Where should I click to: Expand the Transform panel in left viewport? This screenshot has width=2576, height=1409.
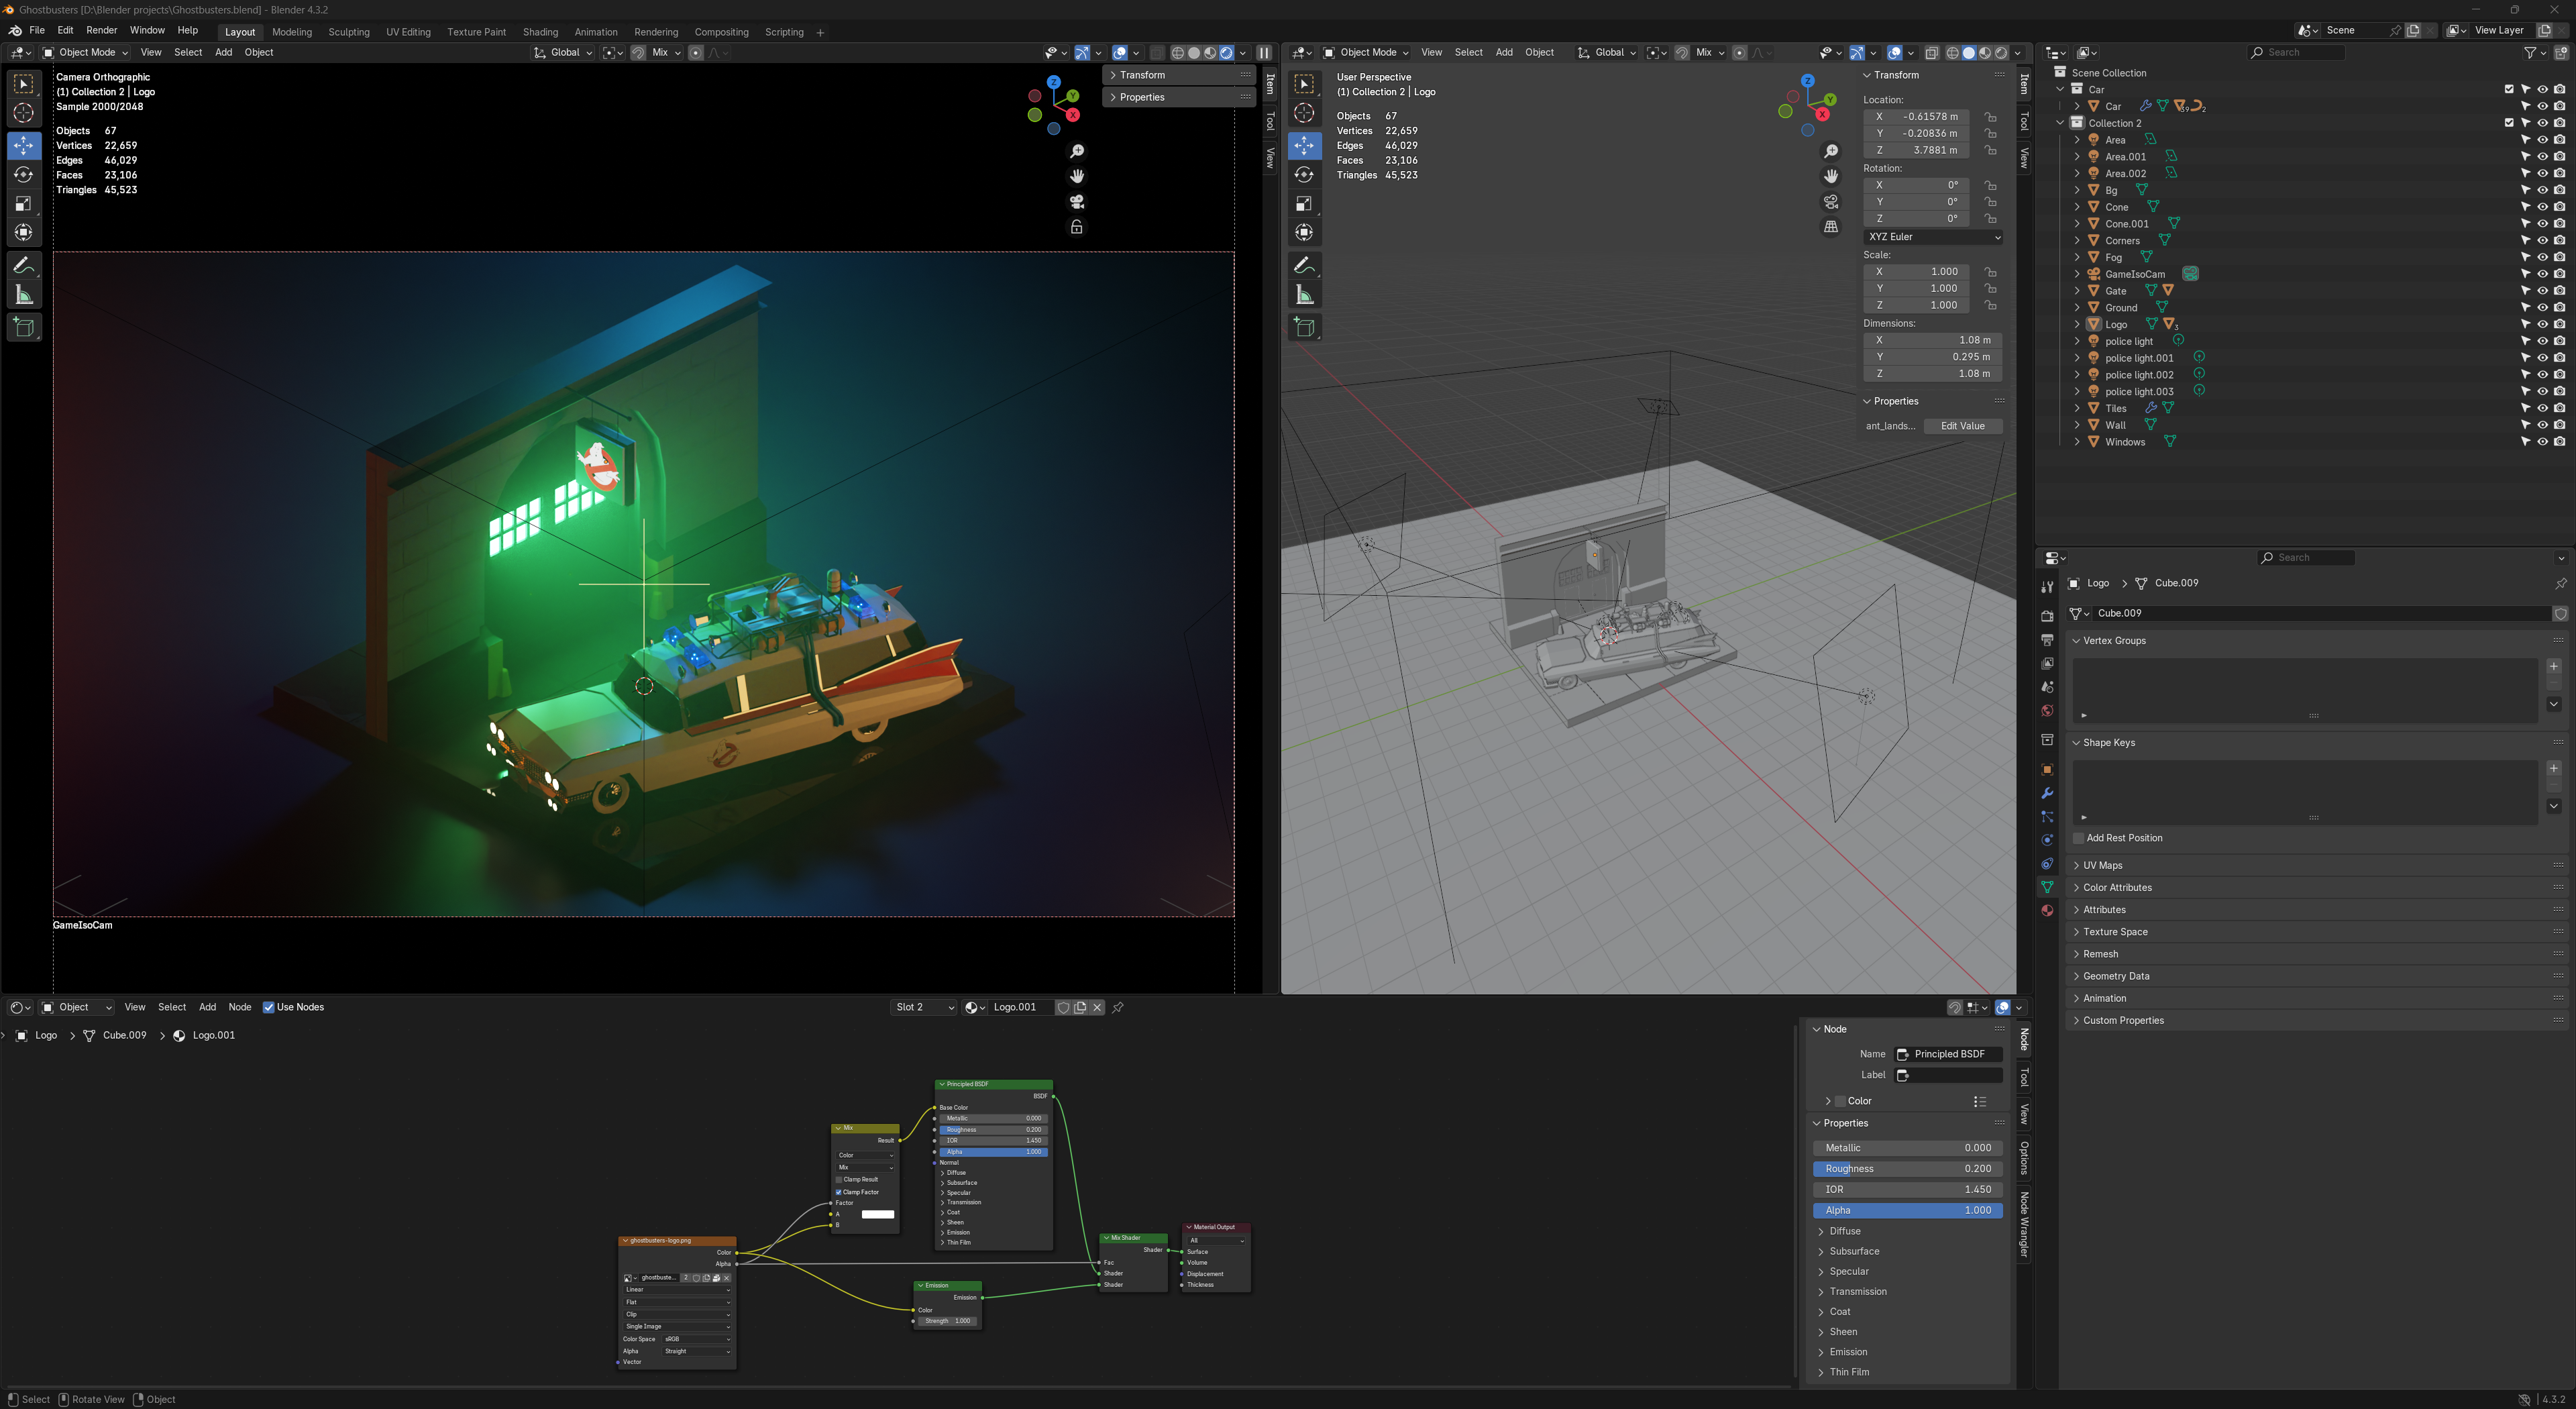[1178, 75]
